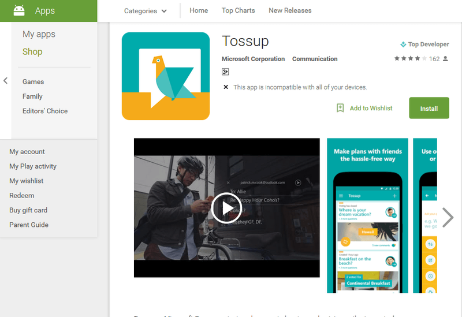The image size is (462, 317).
Task: Click the Tossup title text
Action: (x=245, y=41)
